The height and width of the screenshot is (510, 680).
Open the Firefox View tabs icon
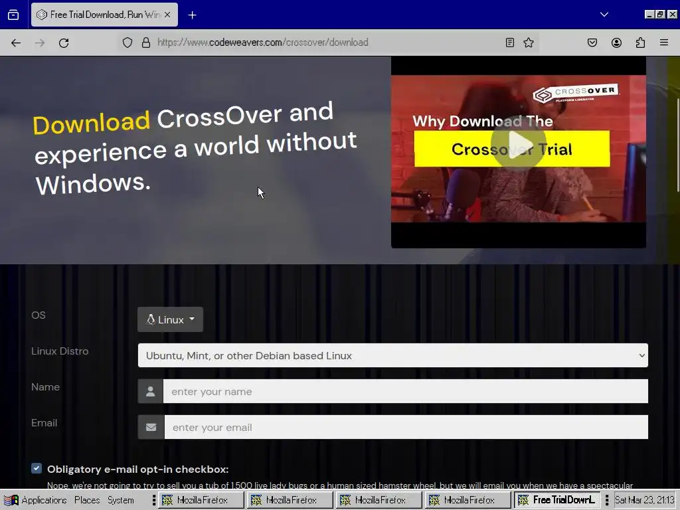click(x=13, y=15)
